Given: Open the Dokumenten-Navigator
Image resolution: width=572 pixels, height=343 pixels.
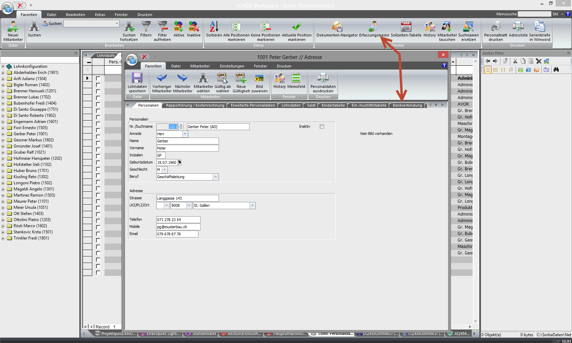Looking at the screenshot, I should pyautogui.click(x=337, y=29).
